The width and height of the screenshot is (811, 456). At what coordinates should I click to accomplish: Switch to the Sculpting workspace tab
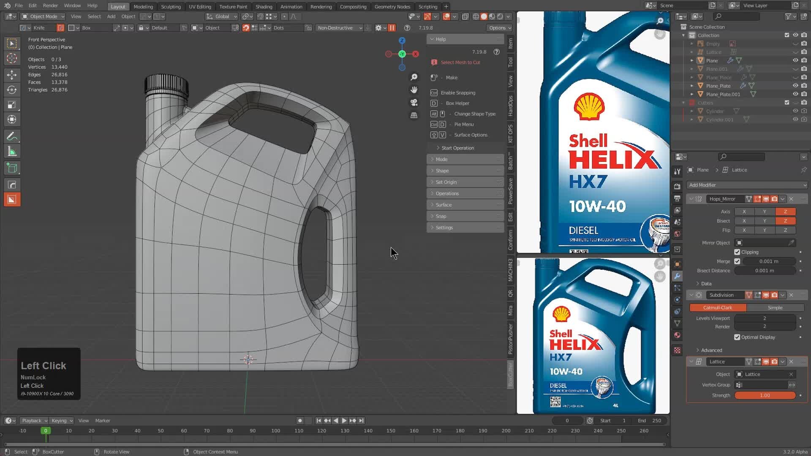tap(171, 6)
